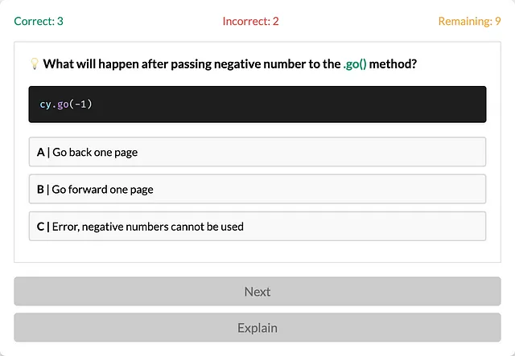Viewport: 515px width, 356px height.
Task: Click the bold letter C option label
Action: pyautogui.click(x=40, y=227)
